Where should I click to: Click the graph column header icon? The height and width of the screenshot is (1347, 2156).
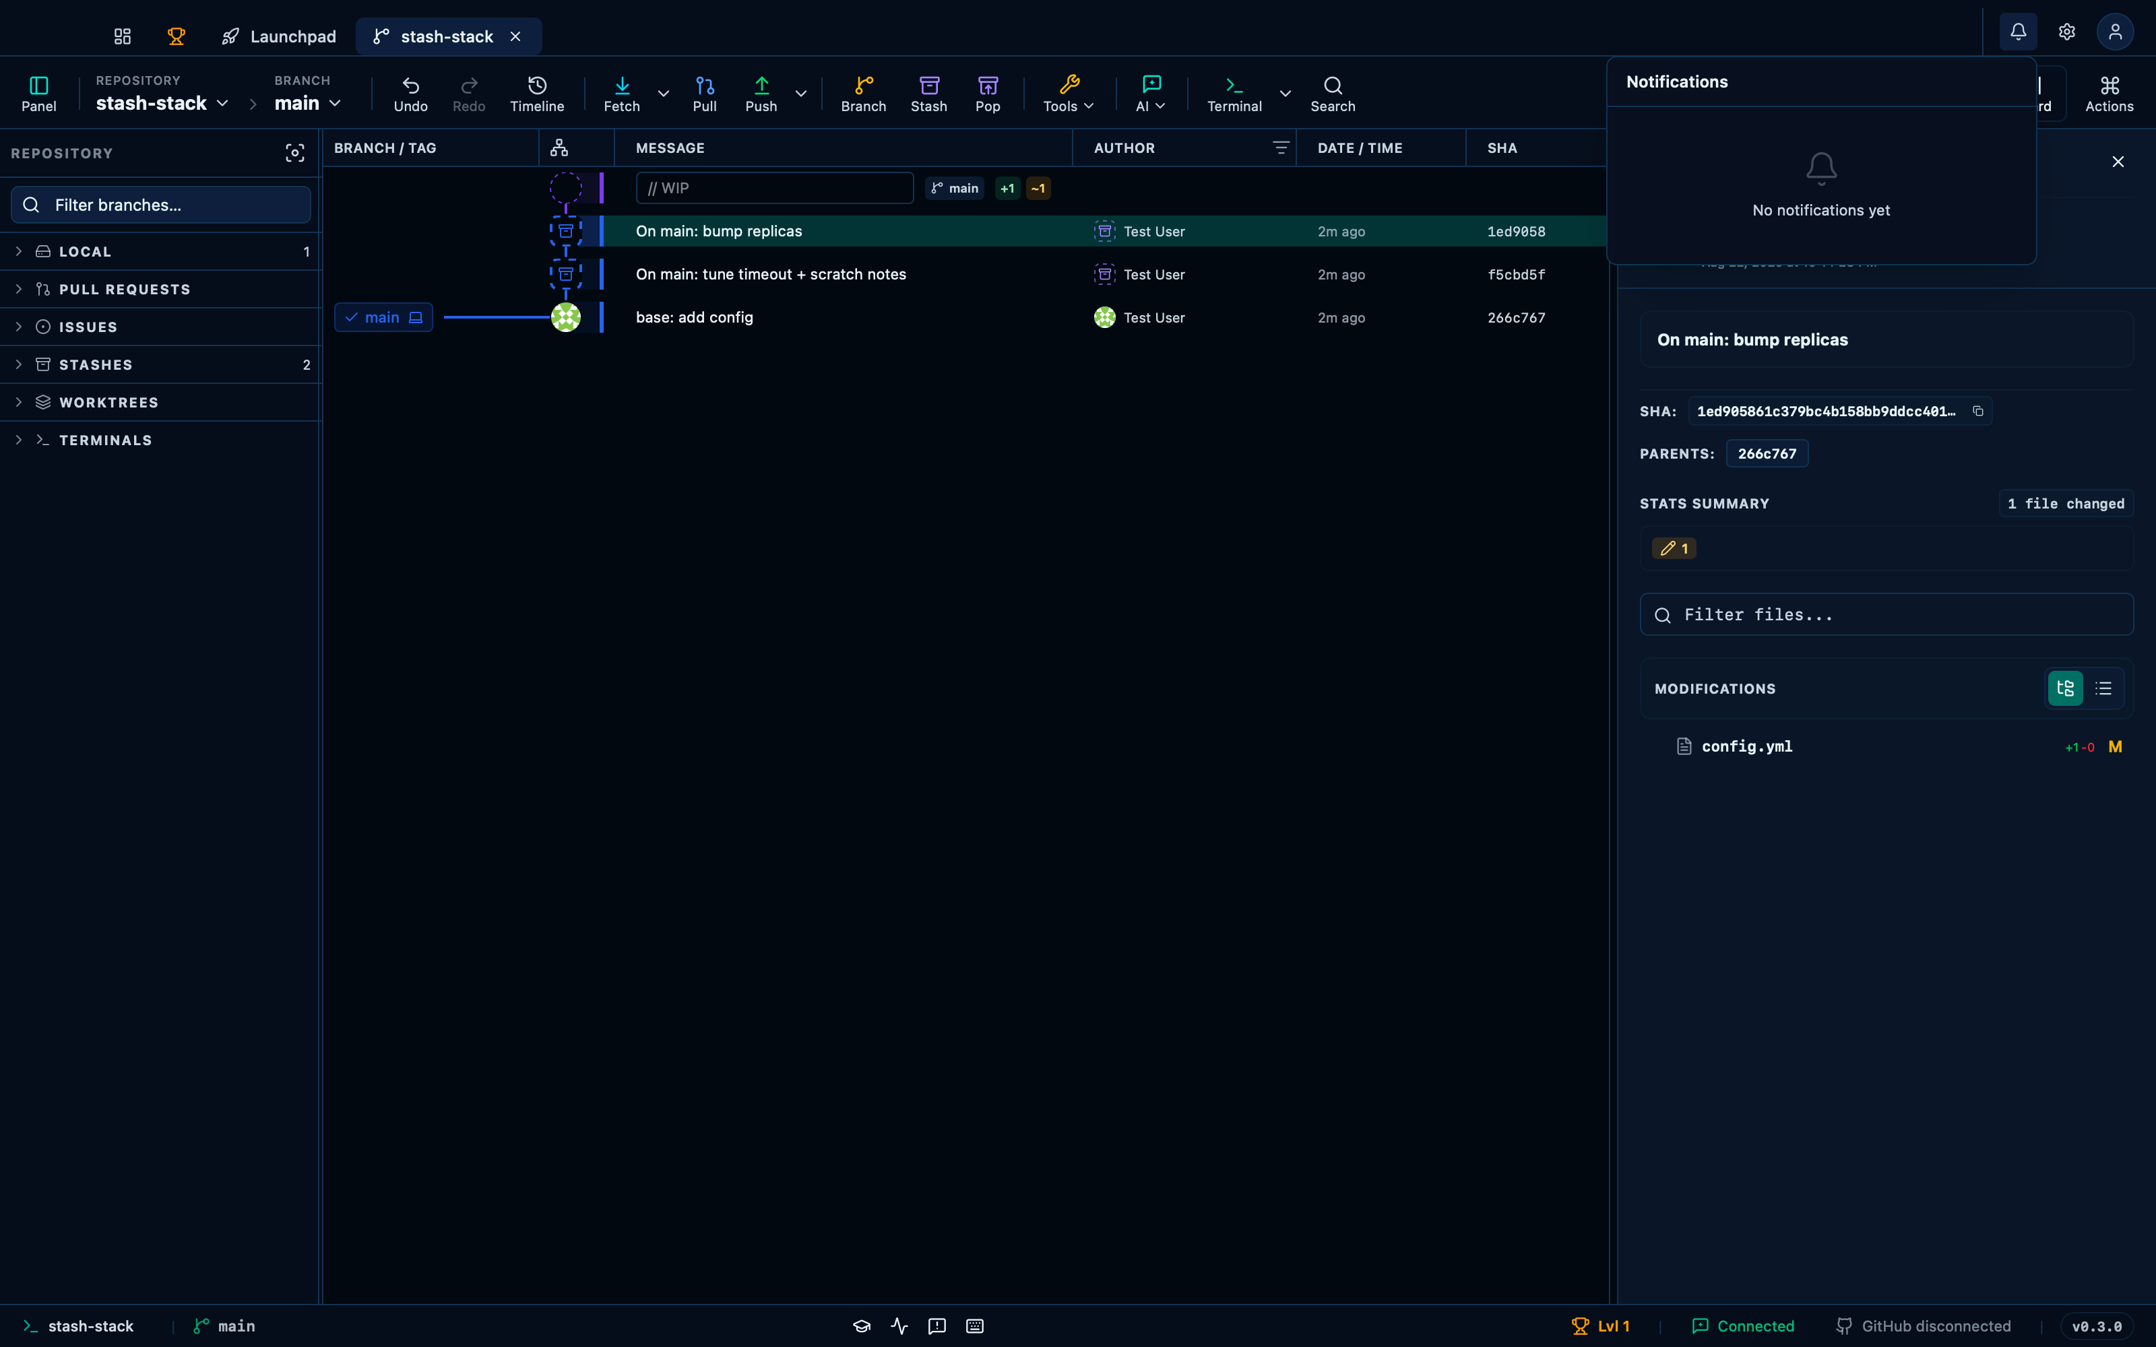point(559,148)
